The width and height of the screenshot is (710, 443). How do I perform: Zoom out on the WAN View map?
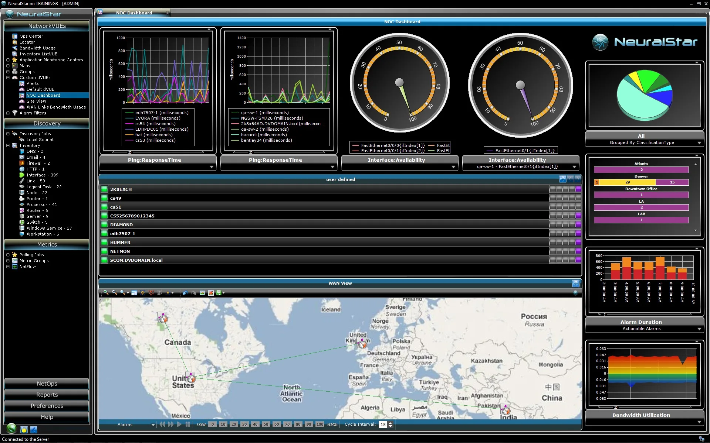click(115, 293)
